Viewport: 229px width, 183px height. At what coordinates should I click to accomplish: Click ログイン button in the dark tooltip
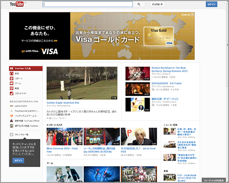(x=18, y=161)
